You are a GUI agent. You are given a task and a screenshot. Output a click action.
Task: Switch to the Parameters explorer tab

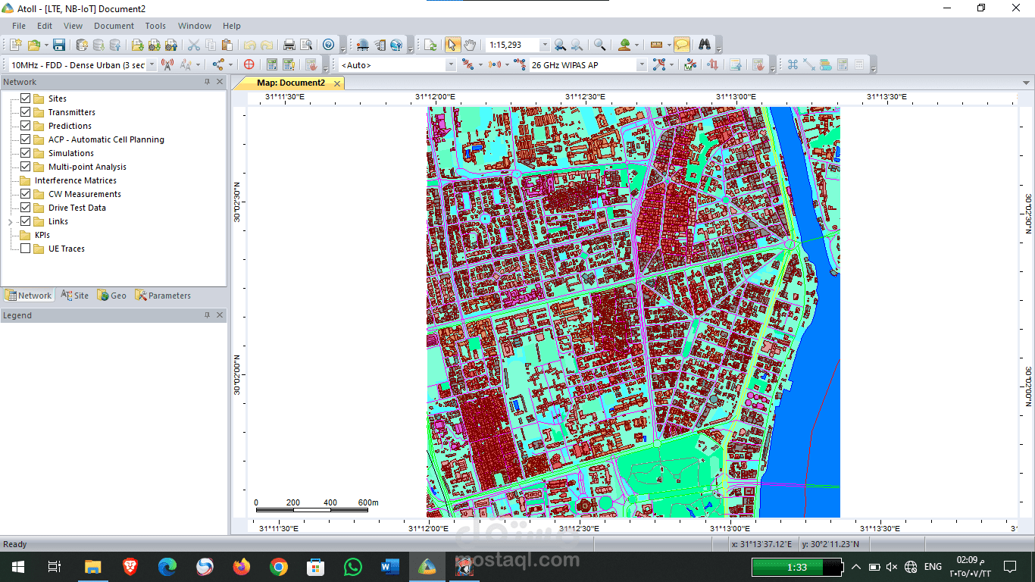163,296
